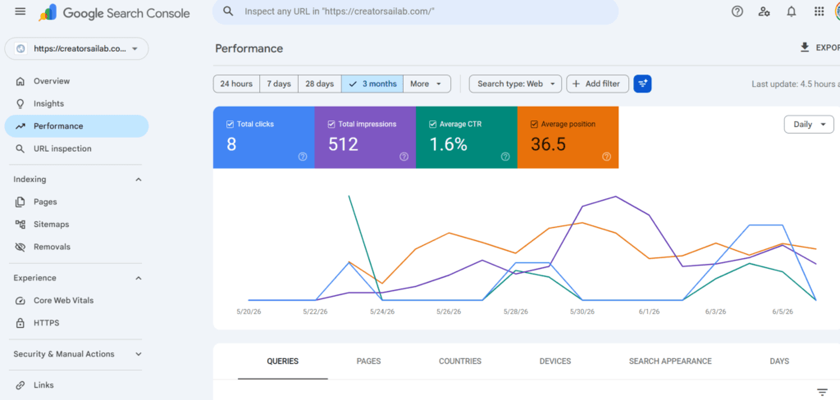Viewport: 840px width, 400px height.
Task: Click the Add filter button
Action: (597, 84)
